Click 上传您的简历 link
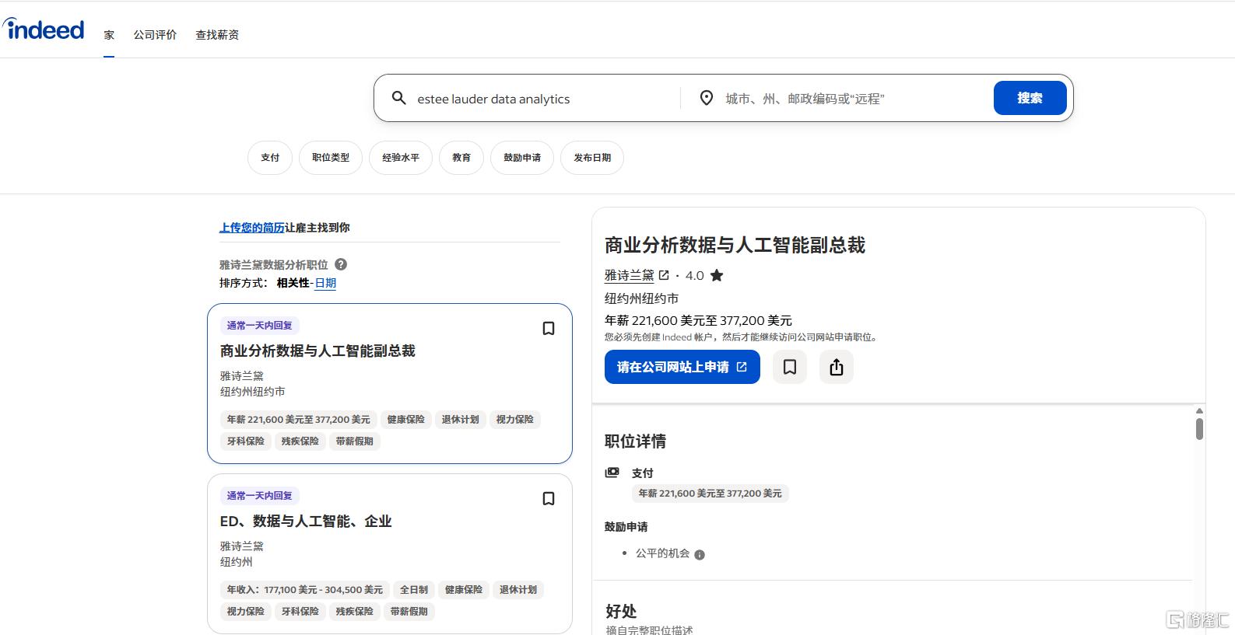This screenshot has height=635, width=1235. 252,228
